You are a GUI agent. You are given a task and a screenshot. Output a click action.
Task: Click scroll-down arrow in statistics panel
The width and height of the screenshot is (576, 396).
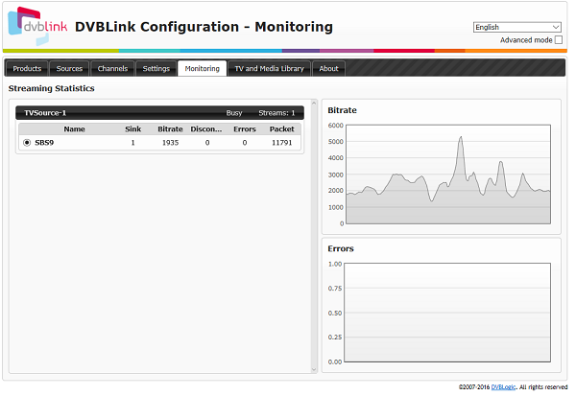[313, 369]
